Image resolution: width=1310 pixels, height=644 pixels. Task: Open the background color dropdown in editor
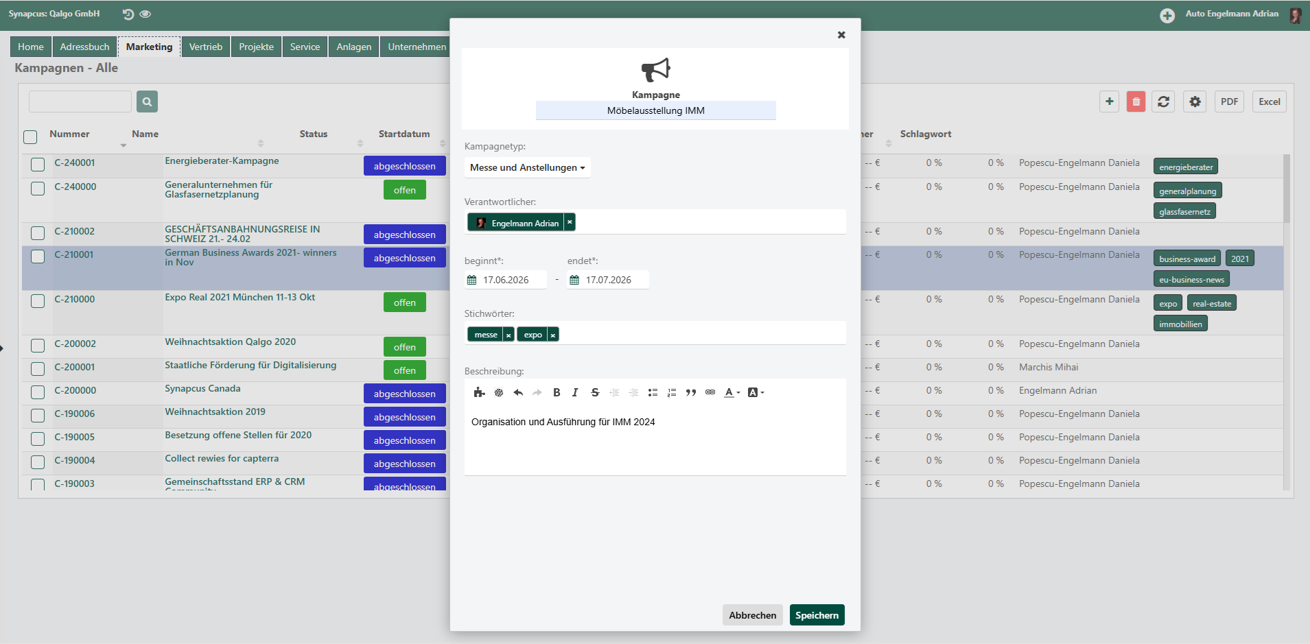762,393
